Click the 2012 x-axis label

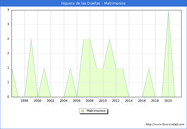coord(116,101)
